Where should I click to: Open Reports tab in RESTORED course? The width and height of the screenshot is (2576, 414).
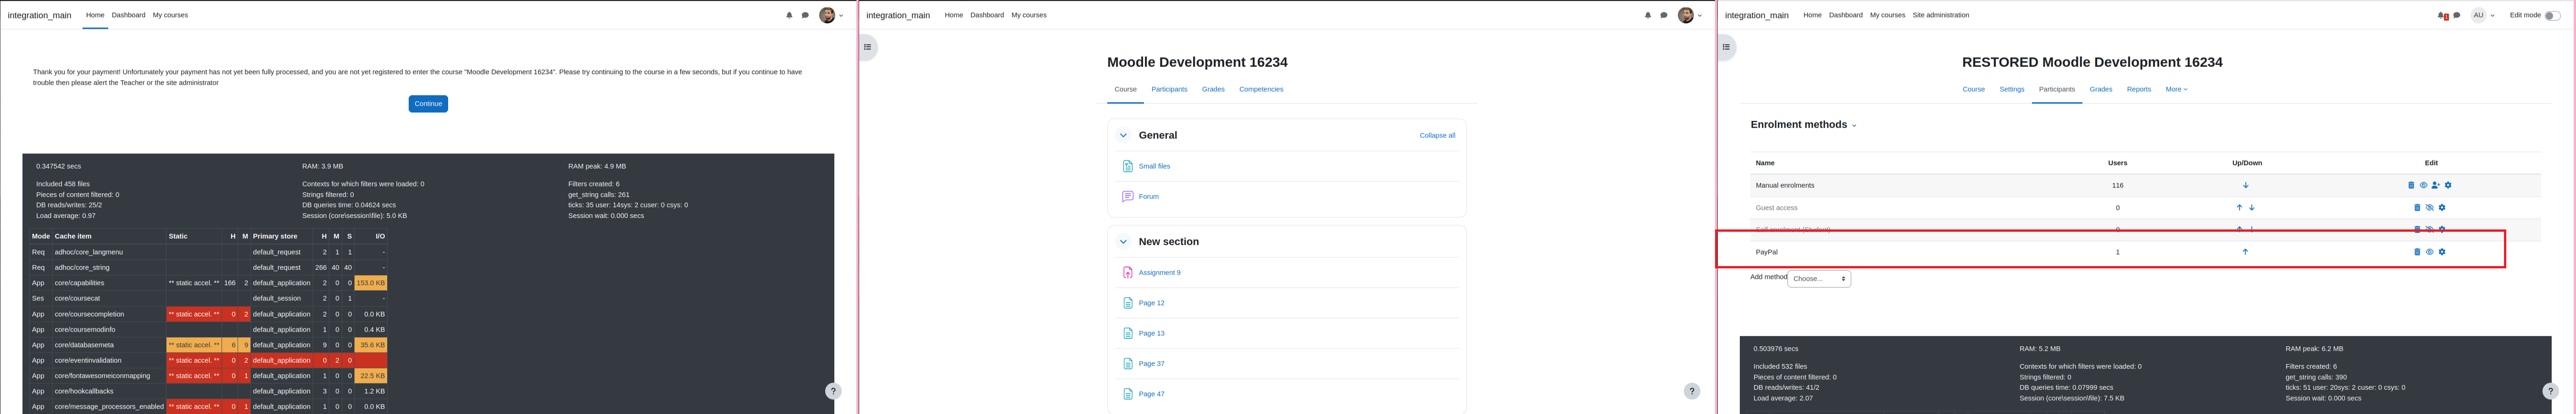coord(2139,90)
